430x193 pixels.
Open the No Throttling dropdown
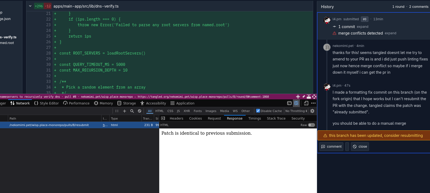[296, 111]
